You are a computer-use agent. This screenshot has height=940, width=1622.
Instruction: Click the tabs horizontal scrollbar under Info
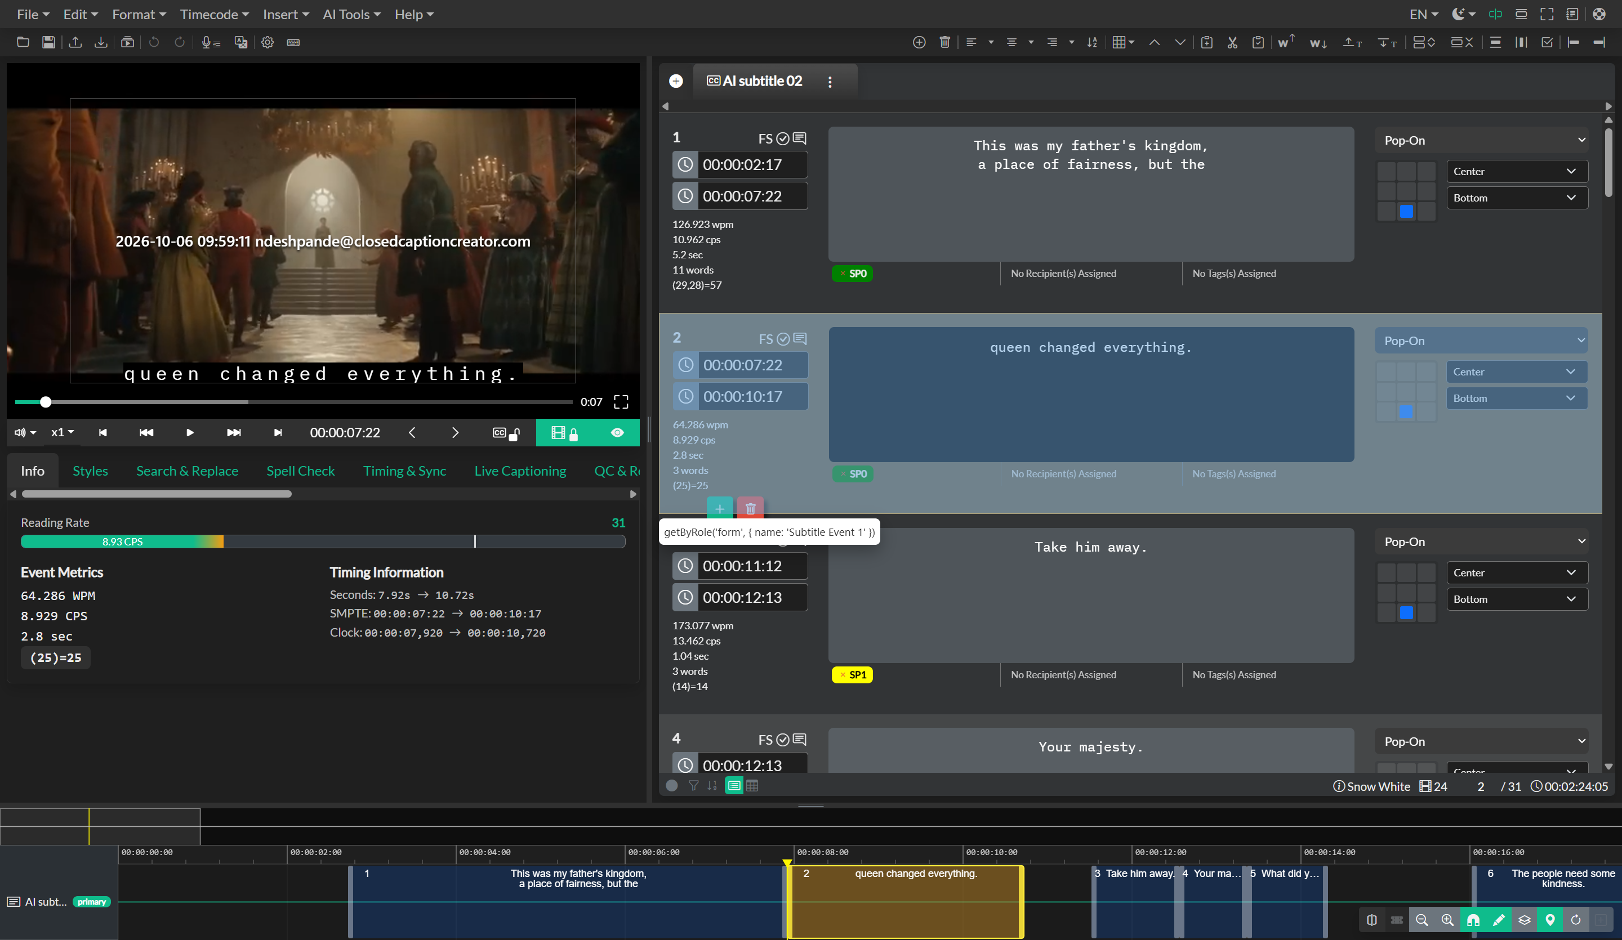click(x=157, y=494)
